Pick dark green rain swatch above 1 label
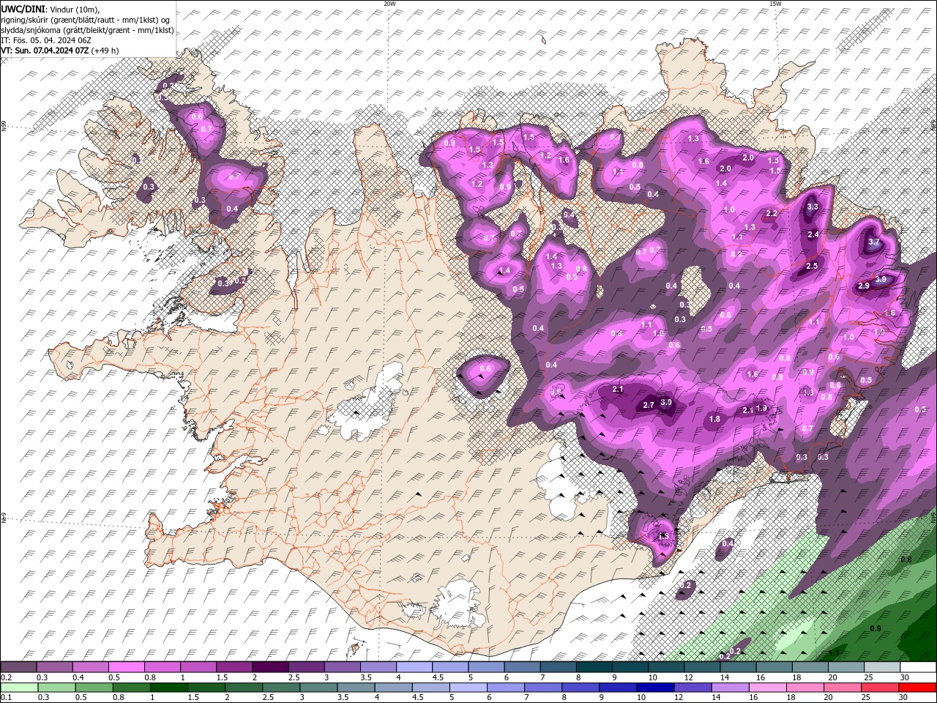 (x=168, y=687)
